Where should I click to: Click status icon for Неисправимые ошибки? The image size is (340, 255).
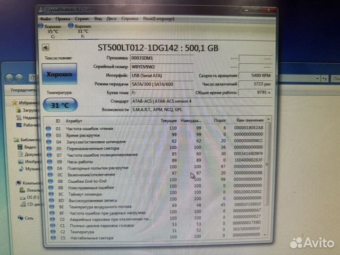click(x=51, y=187)
